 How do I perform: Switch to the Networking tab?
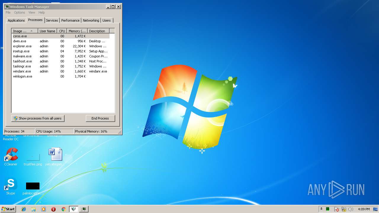(x=91, y=20)
